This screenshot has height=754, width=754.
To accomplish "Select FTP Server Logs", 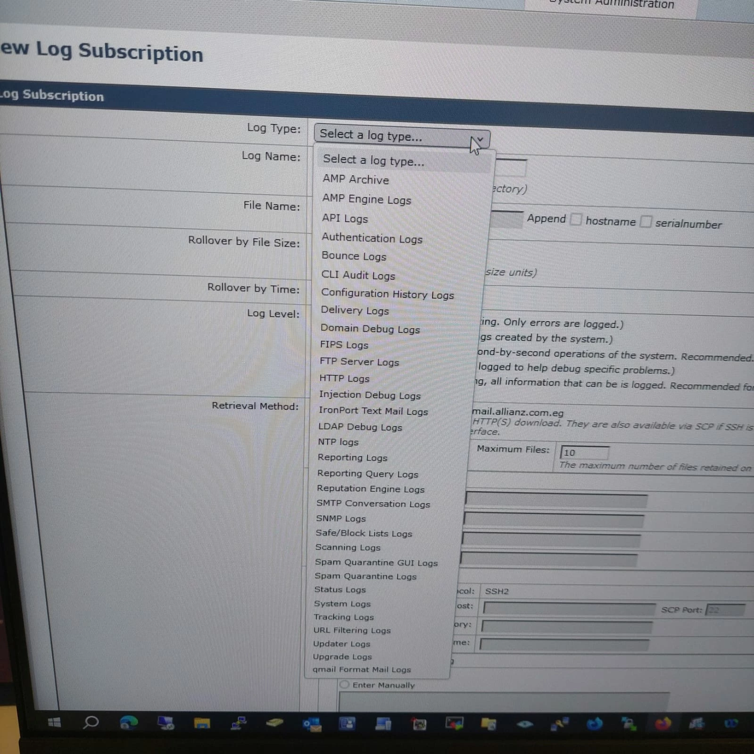I will [x=359, y=362].
